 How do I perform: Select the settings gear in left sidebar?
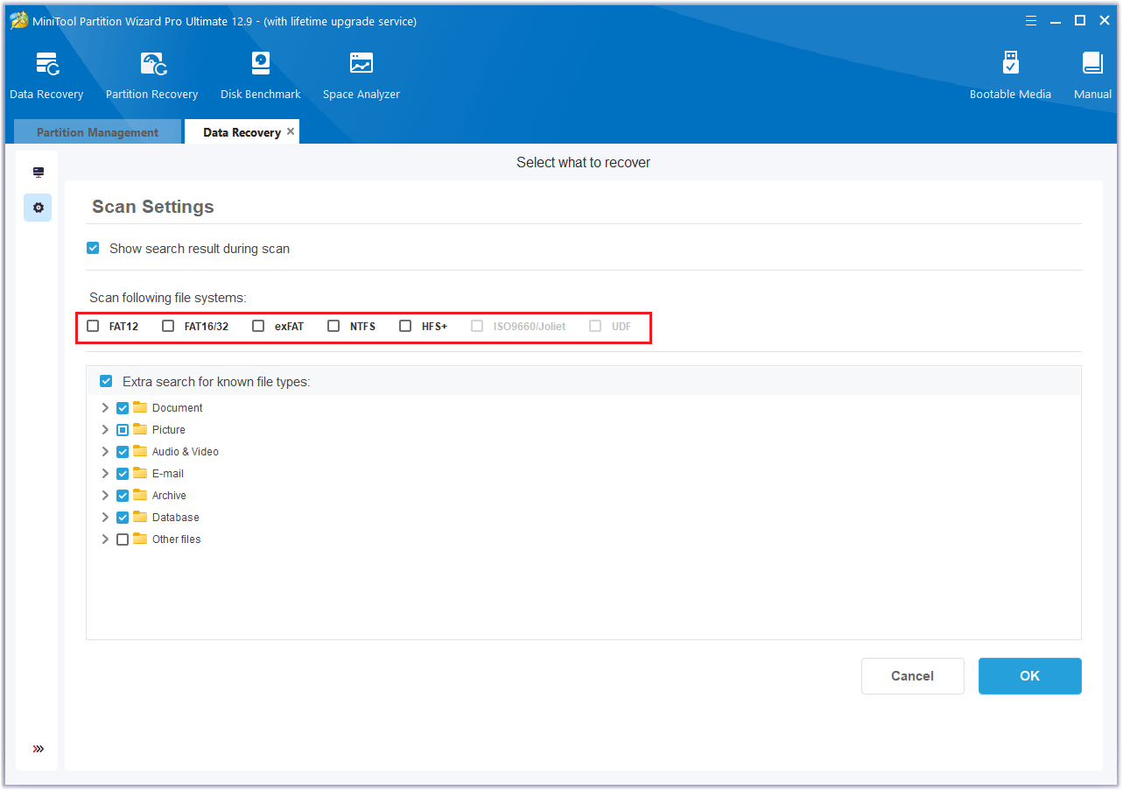point(38,208)
